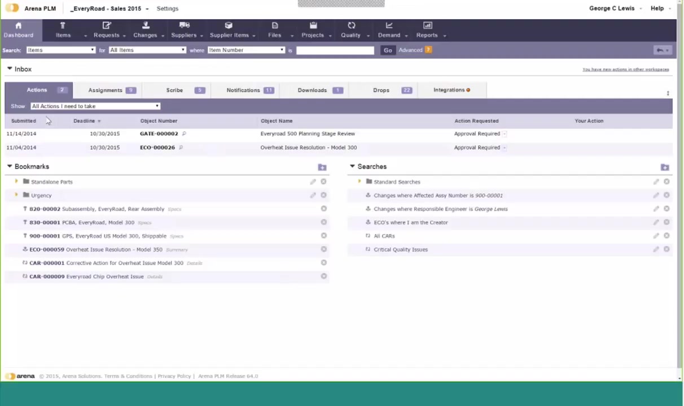The width and height of the screenshot is (684, 406).
Task: Open the Suppliers module icon
Action: click(x=184, y=25)
